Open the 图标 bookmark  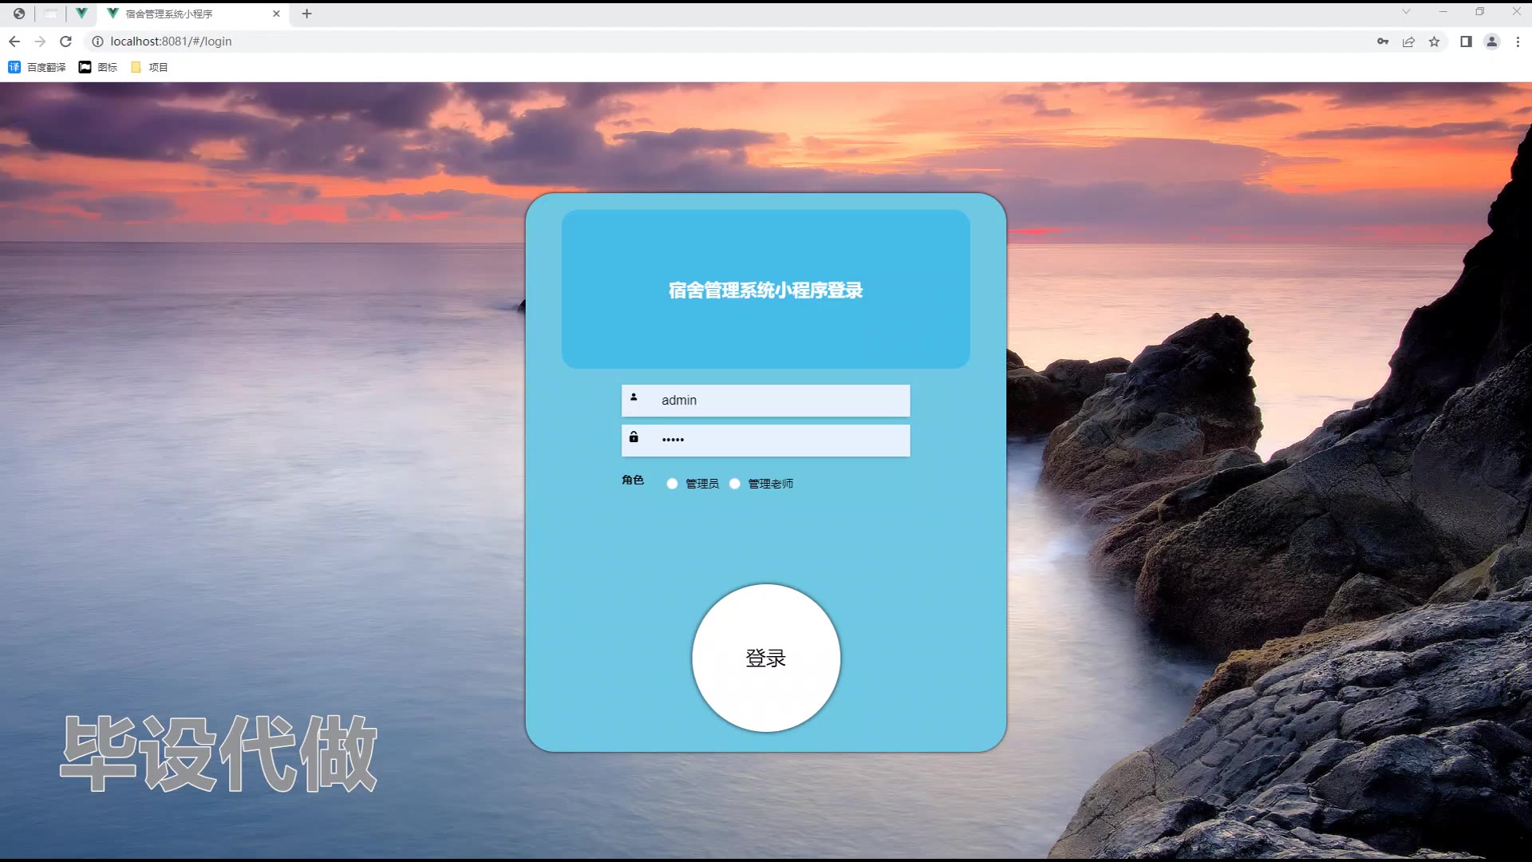coord(98,67)
